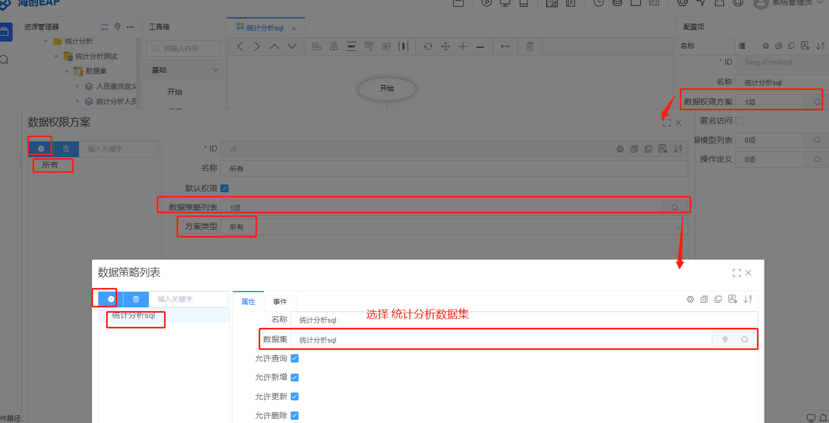The image size is (829, 423).
Task: Click the refresh icon in canvas toolbar
Action: pos(428,47)
